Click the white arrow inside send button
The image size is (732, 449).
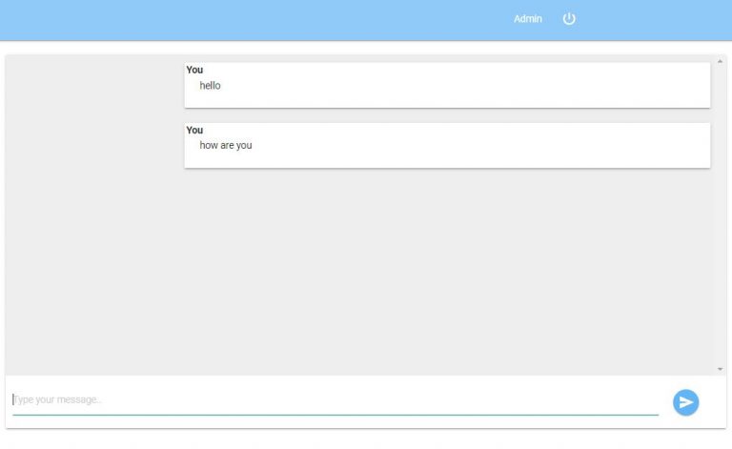click(x=686, y=402)
